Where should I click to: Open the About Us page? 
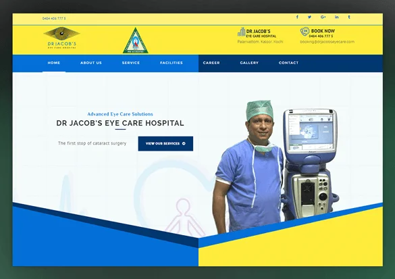point(91,63)
